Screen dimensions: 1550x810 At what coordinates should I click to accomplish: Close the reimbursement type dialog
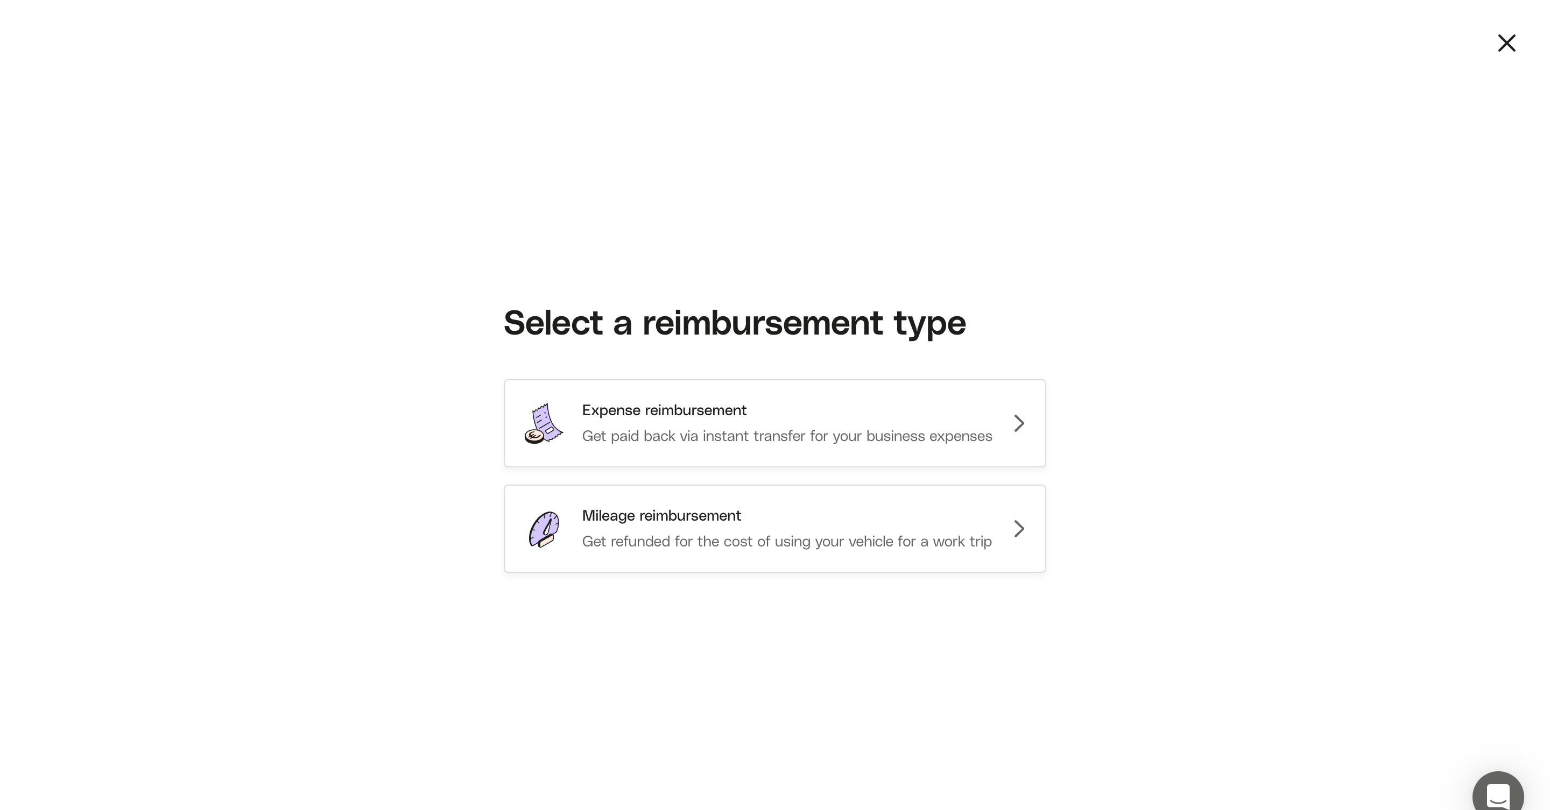1506,43
